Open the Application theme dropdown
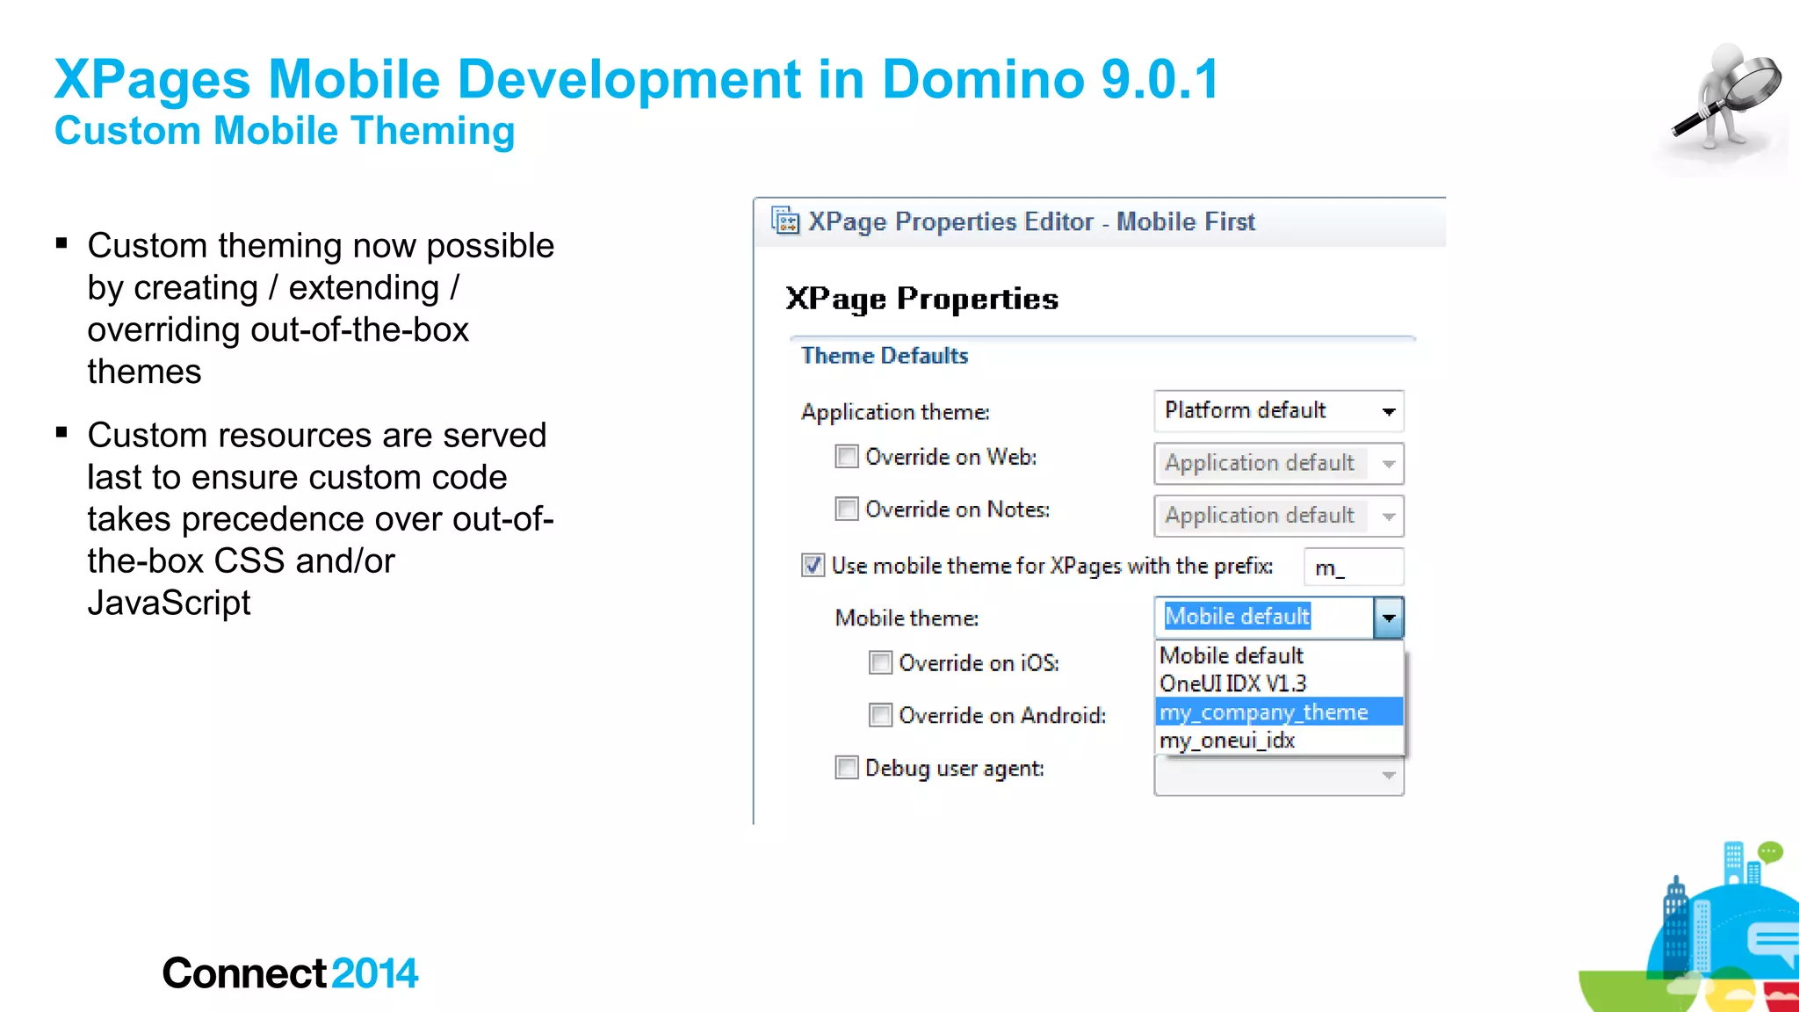 tap(1279, 411)
